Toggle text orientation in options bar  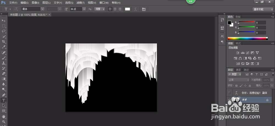point(16,9)
